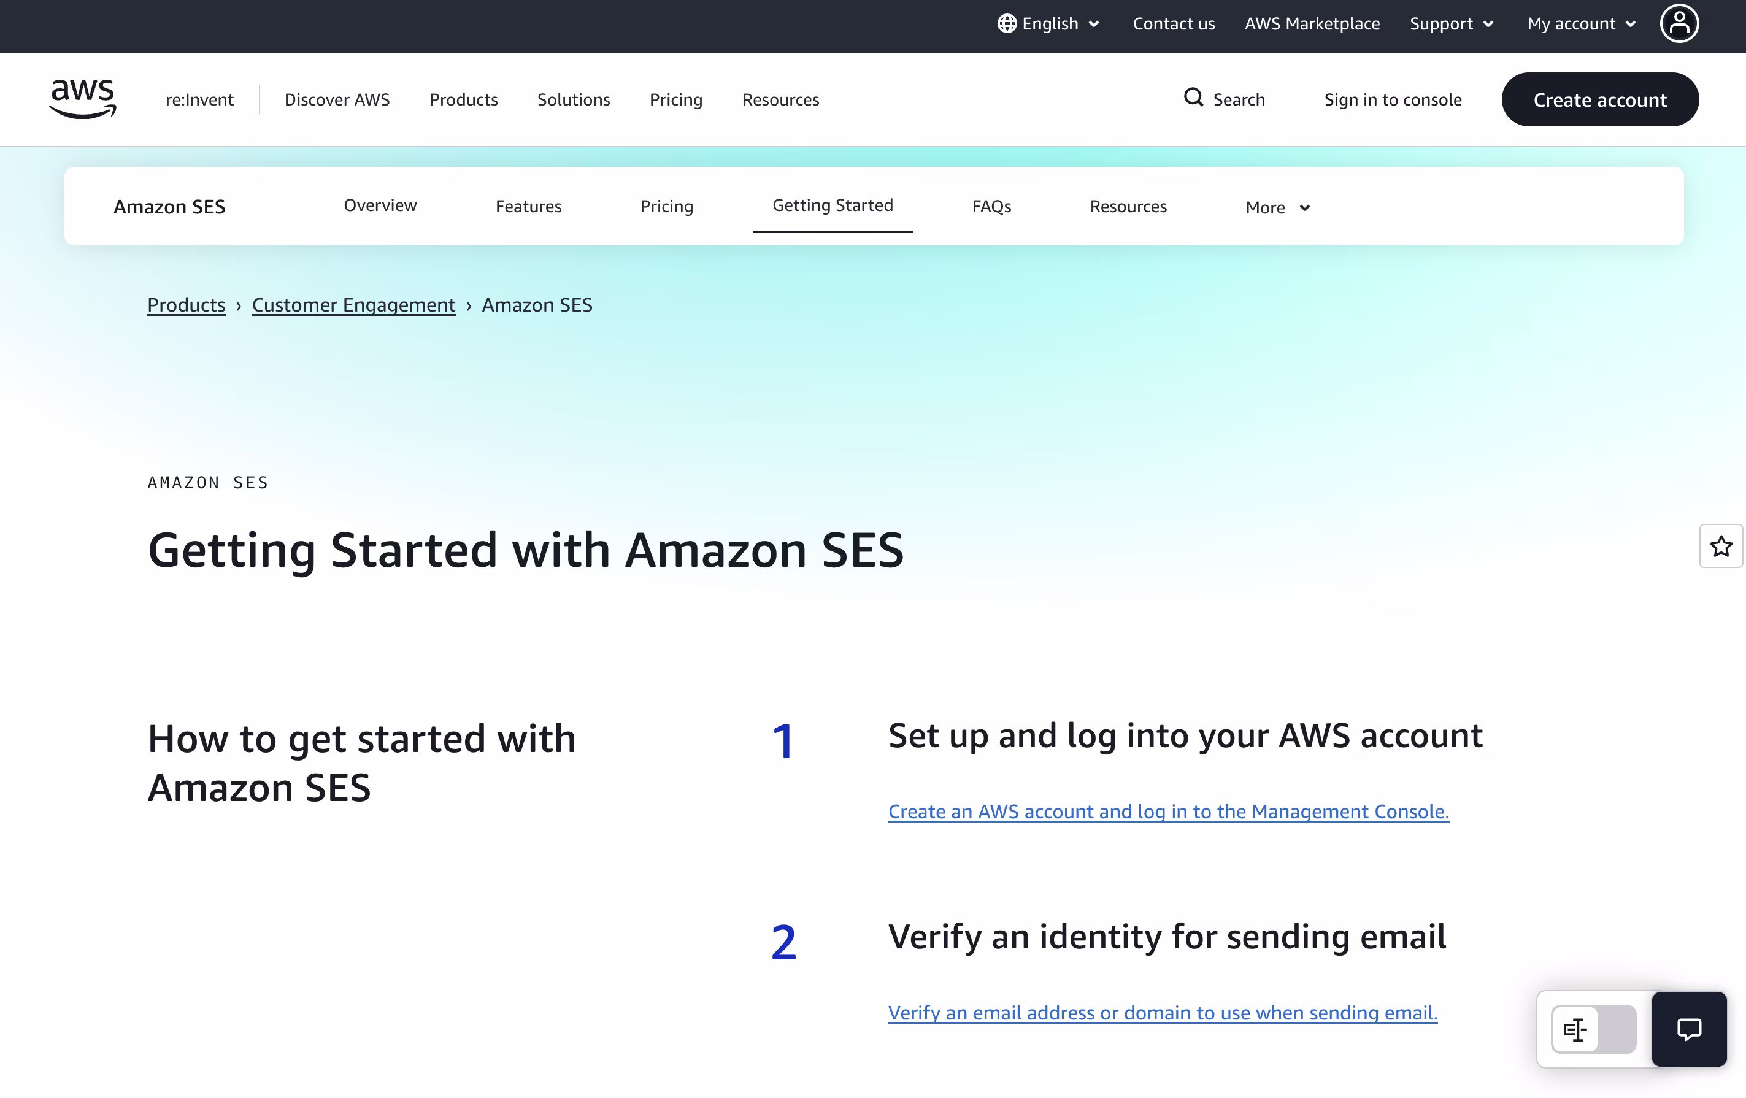Switch to the FAQs tab
The height and width of the screenshot is (1098, 1746).
click(991, 206)
